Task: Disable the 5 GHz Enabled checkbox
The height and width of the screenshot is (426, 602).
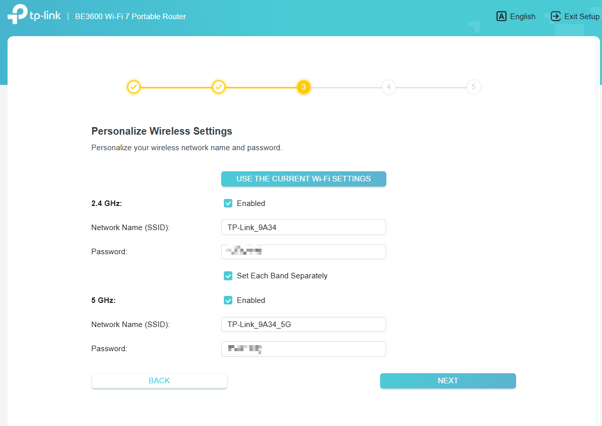Action: tap(228, 300)
